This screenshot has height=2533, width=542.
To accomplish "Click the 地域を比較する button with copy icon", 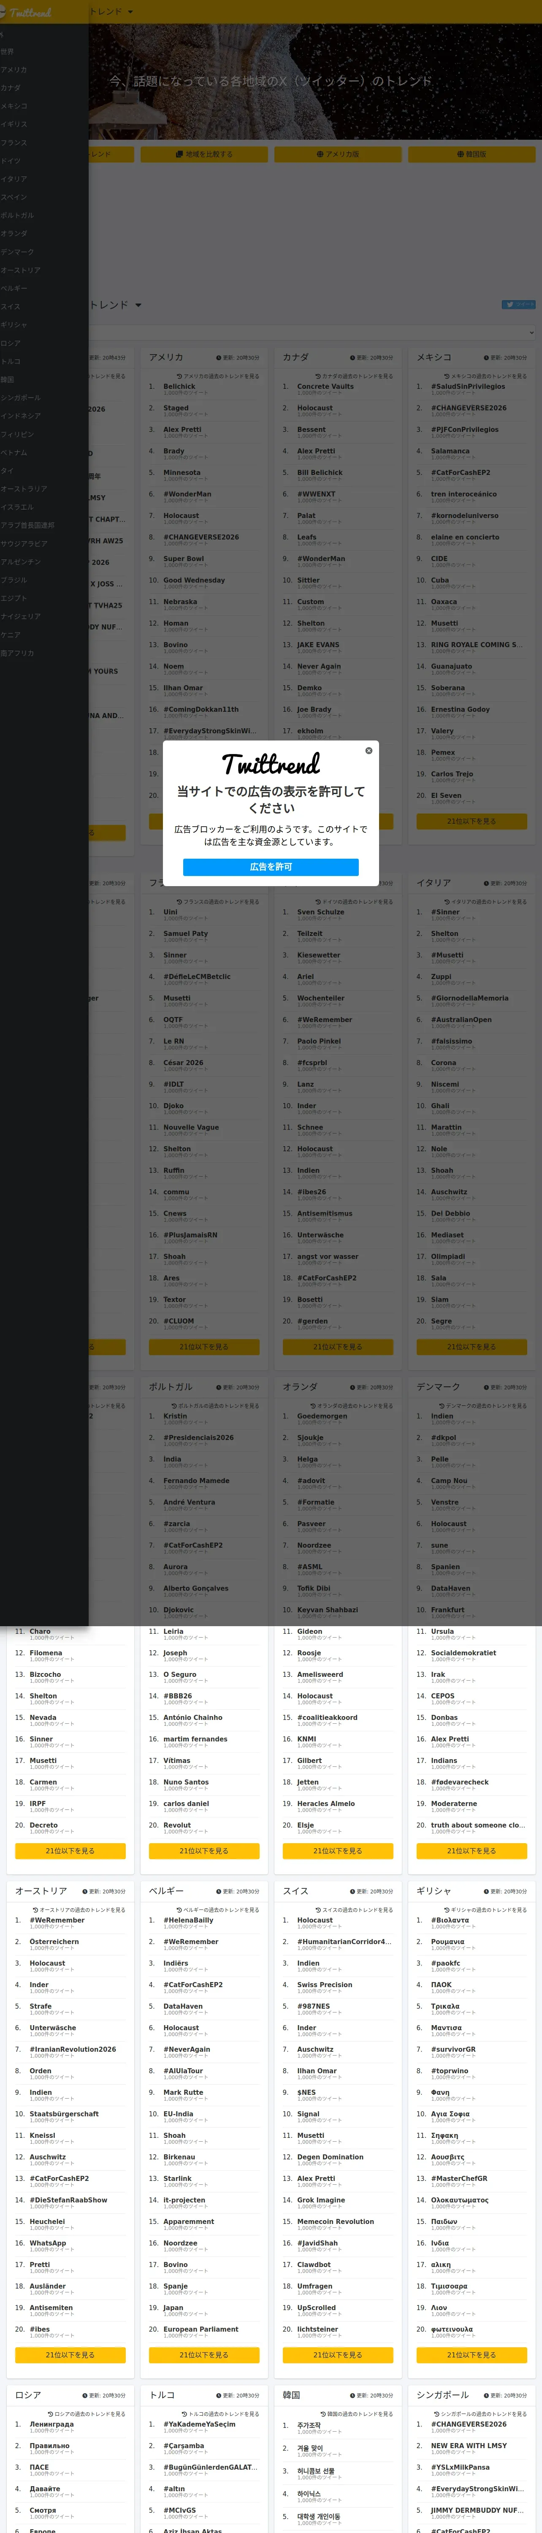I will [x=203, y=155].
